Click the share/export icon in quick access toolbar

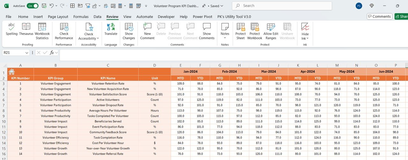click(94, 6)
